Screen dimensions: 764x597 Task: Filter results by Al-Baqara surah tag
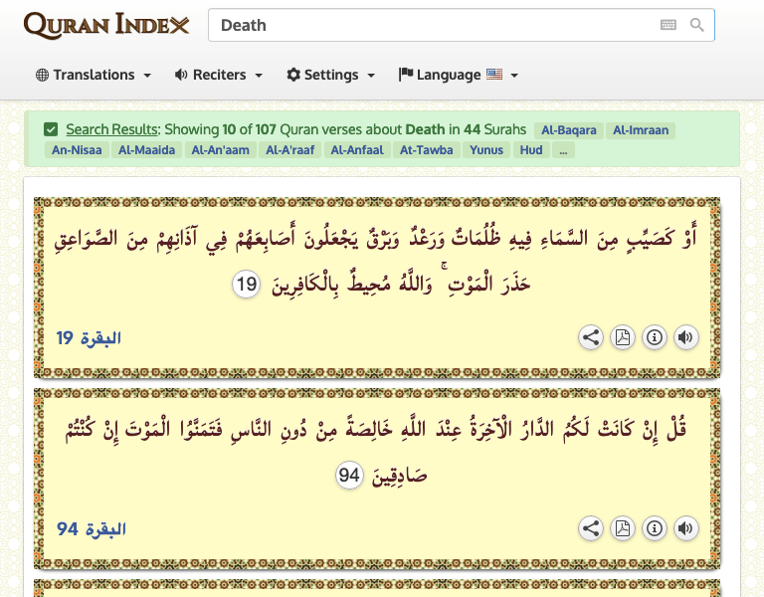click(569, 130)
